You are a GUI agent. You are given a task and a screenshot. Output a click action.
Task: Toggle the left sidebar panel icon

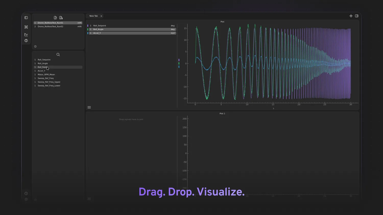(26, 18)
